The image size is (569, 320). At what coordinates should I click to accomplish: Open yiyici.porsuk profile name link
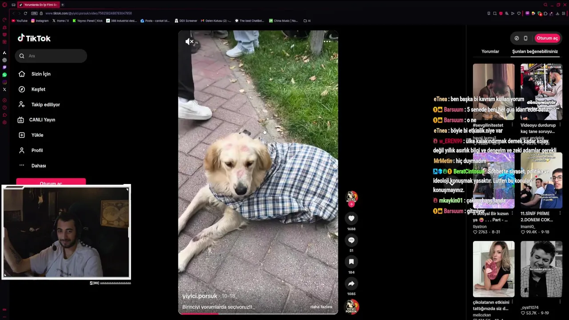200,296
